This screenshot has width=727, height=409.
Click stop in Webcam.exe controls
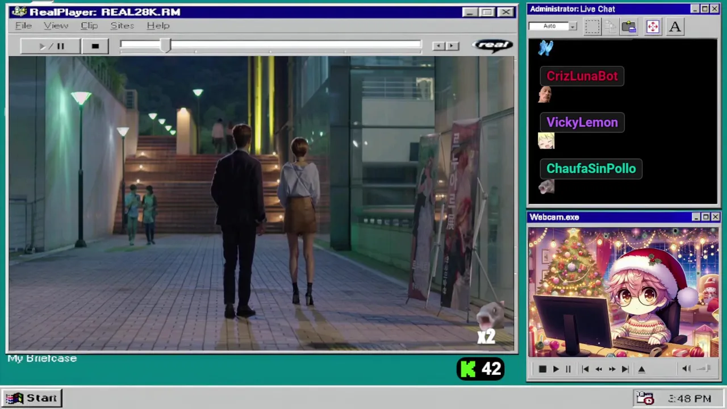[542, 369]
